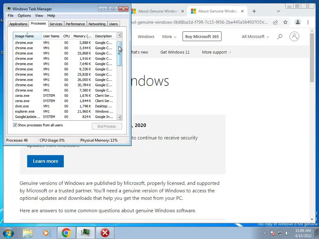
Task: Select the dwm.exe process row
Action: [65, 106]
